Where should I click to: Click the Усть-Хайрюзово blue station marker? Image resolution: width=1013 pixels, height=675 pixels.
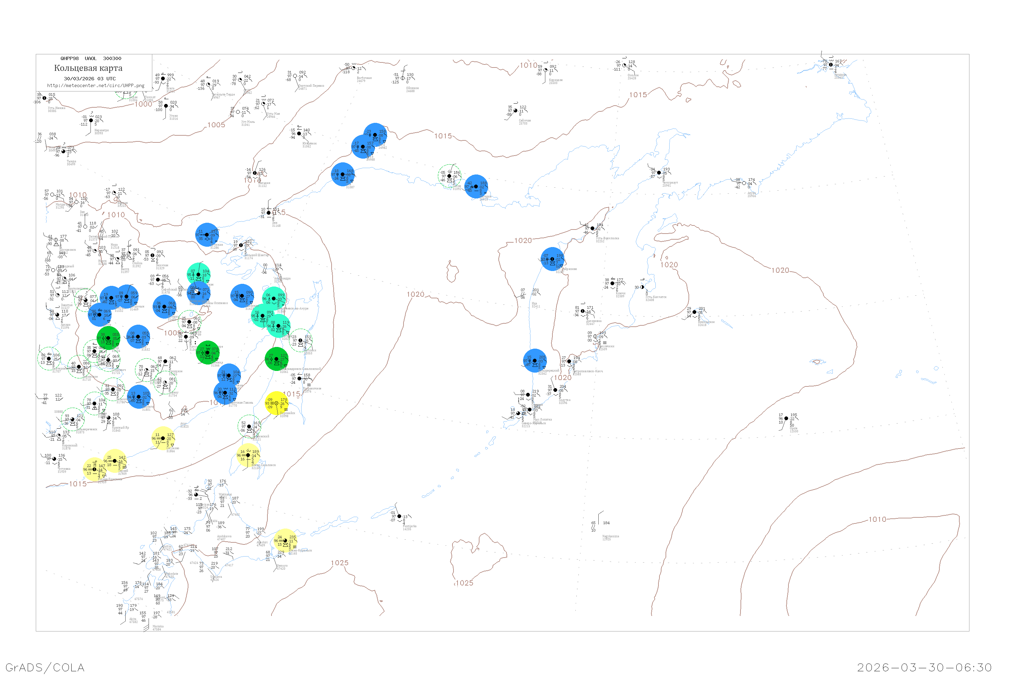coord(552,259)
